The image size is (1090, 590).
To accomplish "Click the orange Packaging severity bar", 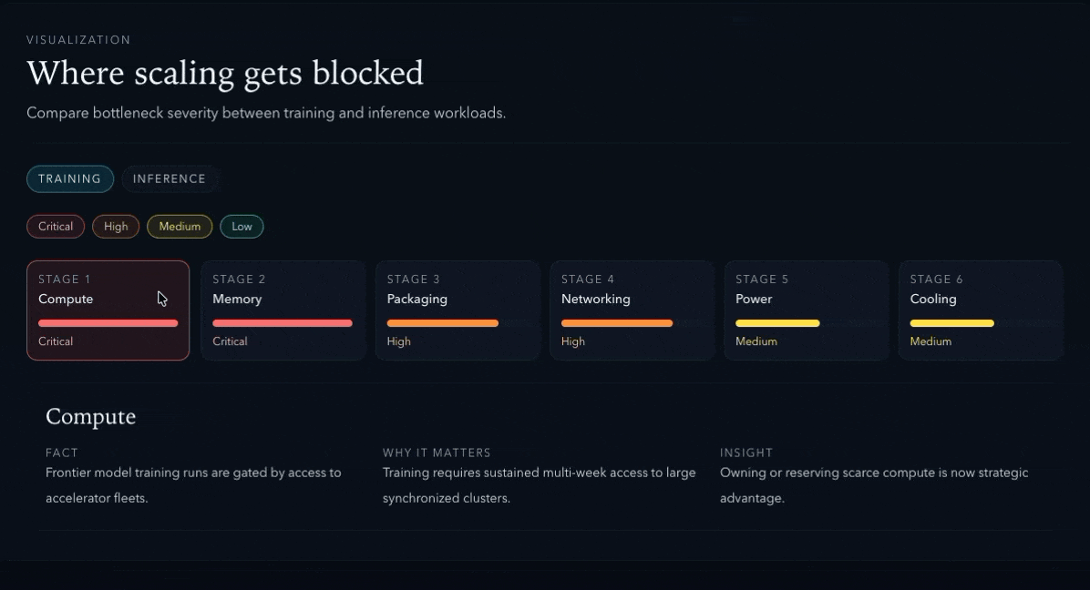I will coord(443,323).
